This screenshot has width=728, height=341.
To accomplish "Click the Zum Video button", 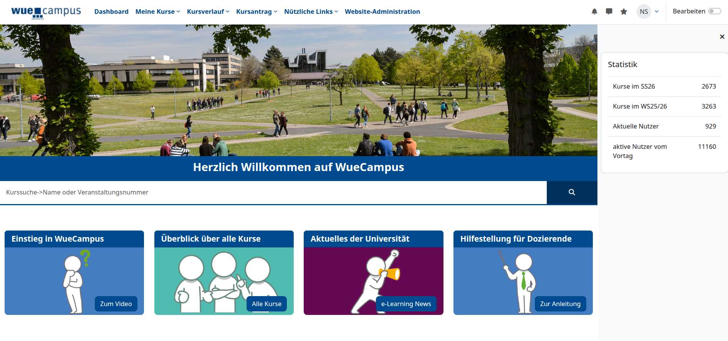I will (x=116, y=304).
